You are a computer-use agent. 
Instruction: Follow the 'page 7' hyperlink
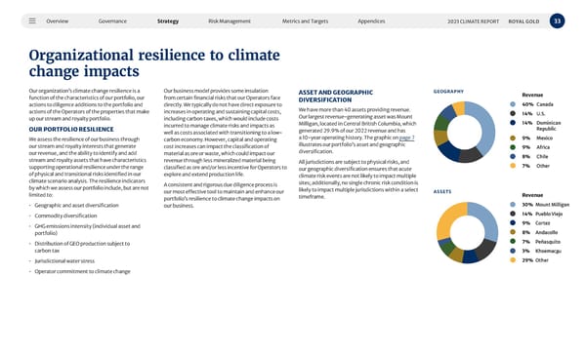[x=406, y=138]
